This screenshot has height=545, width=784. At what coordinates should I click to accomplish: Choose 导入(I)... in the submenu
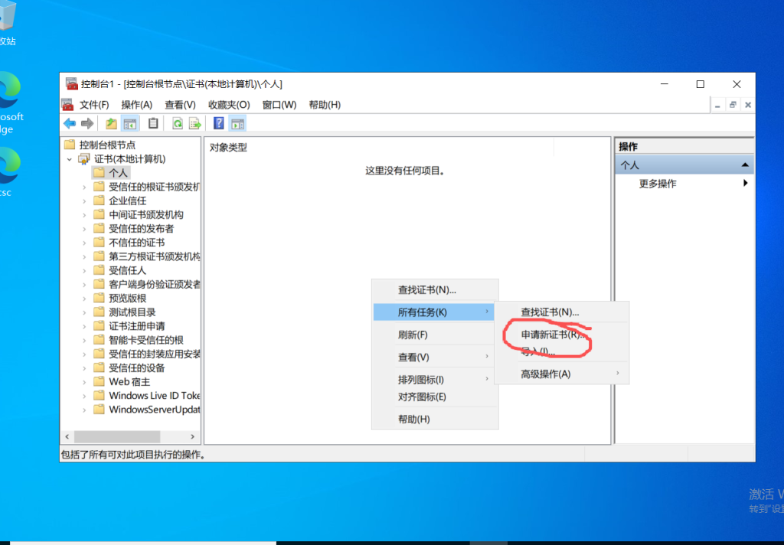click(537, 352)
